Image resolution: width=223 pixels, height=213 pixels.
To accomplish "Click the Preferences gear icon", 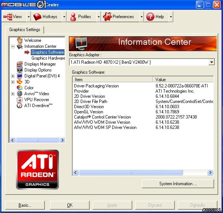I will coord(107,17).
